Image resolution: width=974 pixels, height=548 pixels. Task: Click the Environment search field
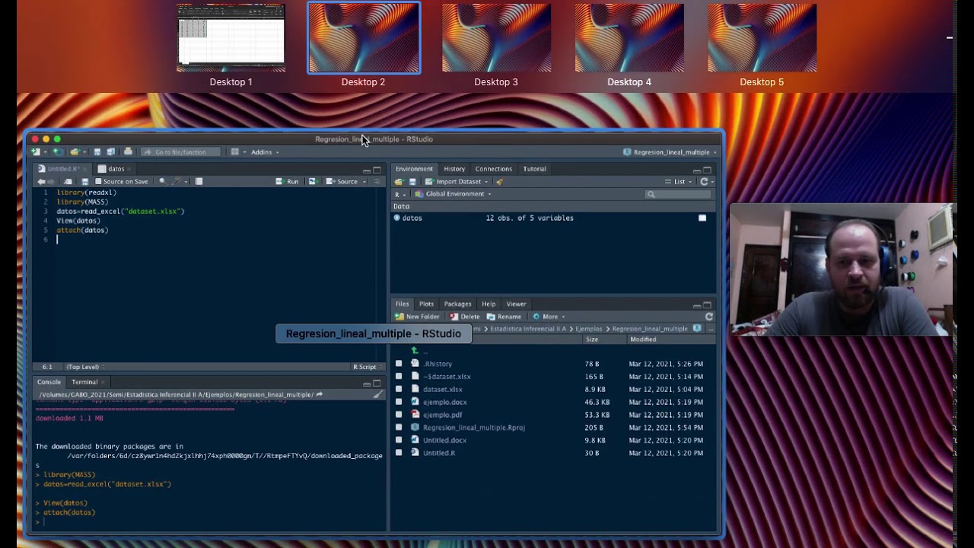(678, 194)
